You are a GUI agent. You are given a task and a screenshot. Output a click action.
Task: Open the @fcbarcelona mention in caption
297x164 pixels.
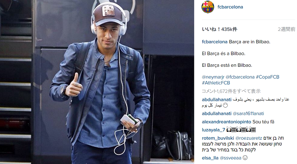[240, 77]
